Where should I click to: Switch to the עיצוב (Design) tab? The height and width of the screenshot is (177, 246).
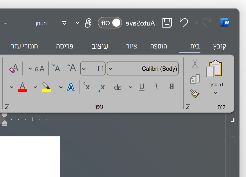100,46
